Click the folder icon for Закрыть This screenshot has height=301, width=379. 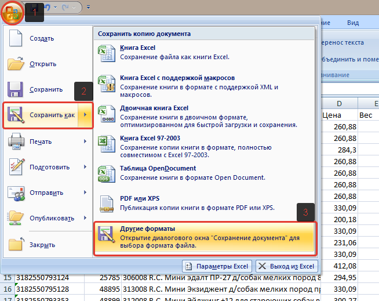click(16, 244)
